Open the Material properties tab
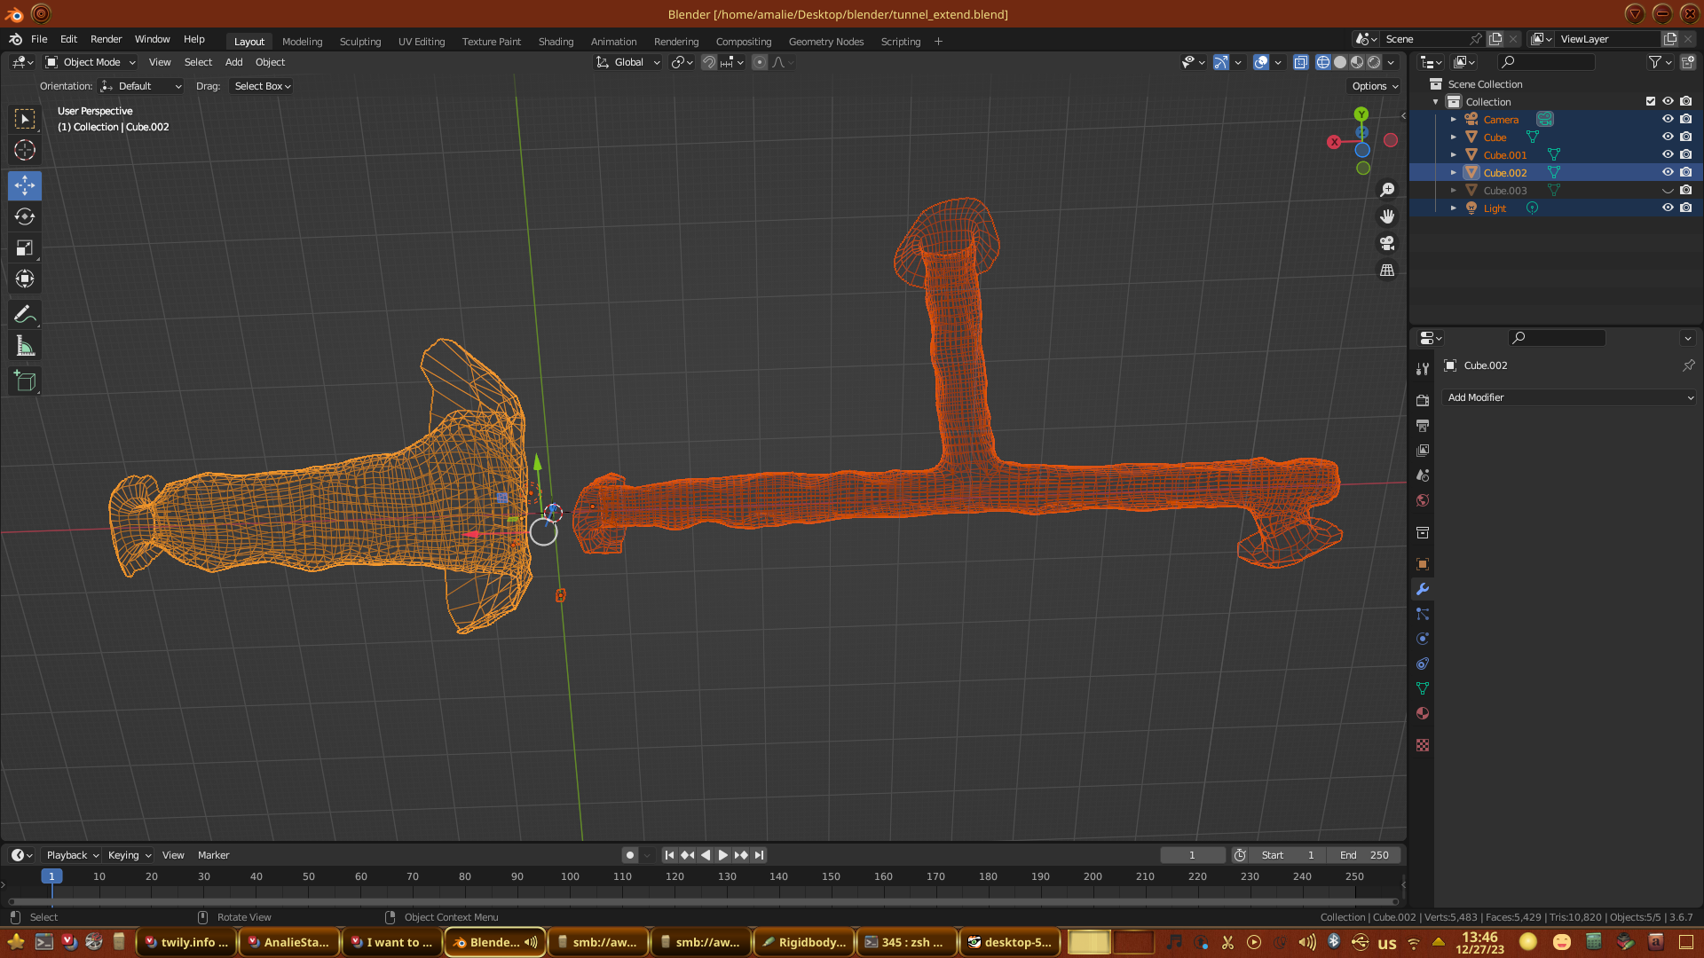This screenshot has width=1704, height=958. 1423,713
